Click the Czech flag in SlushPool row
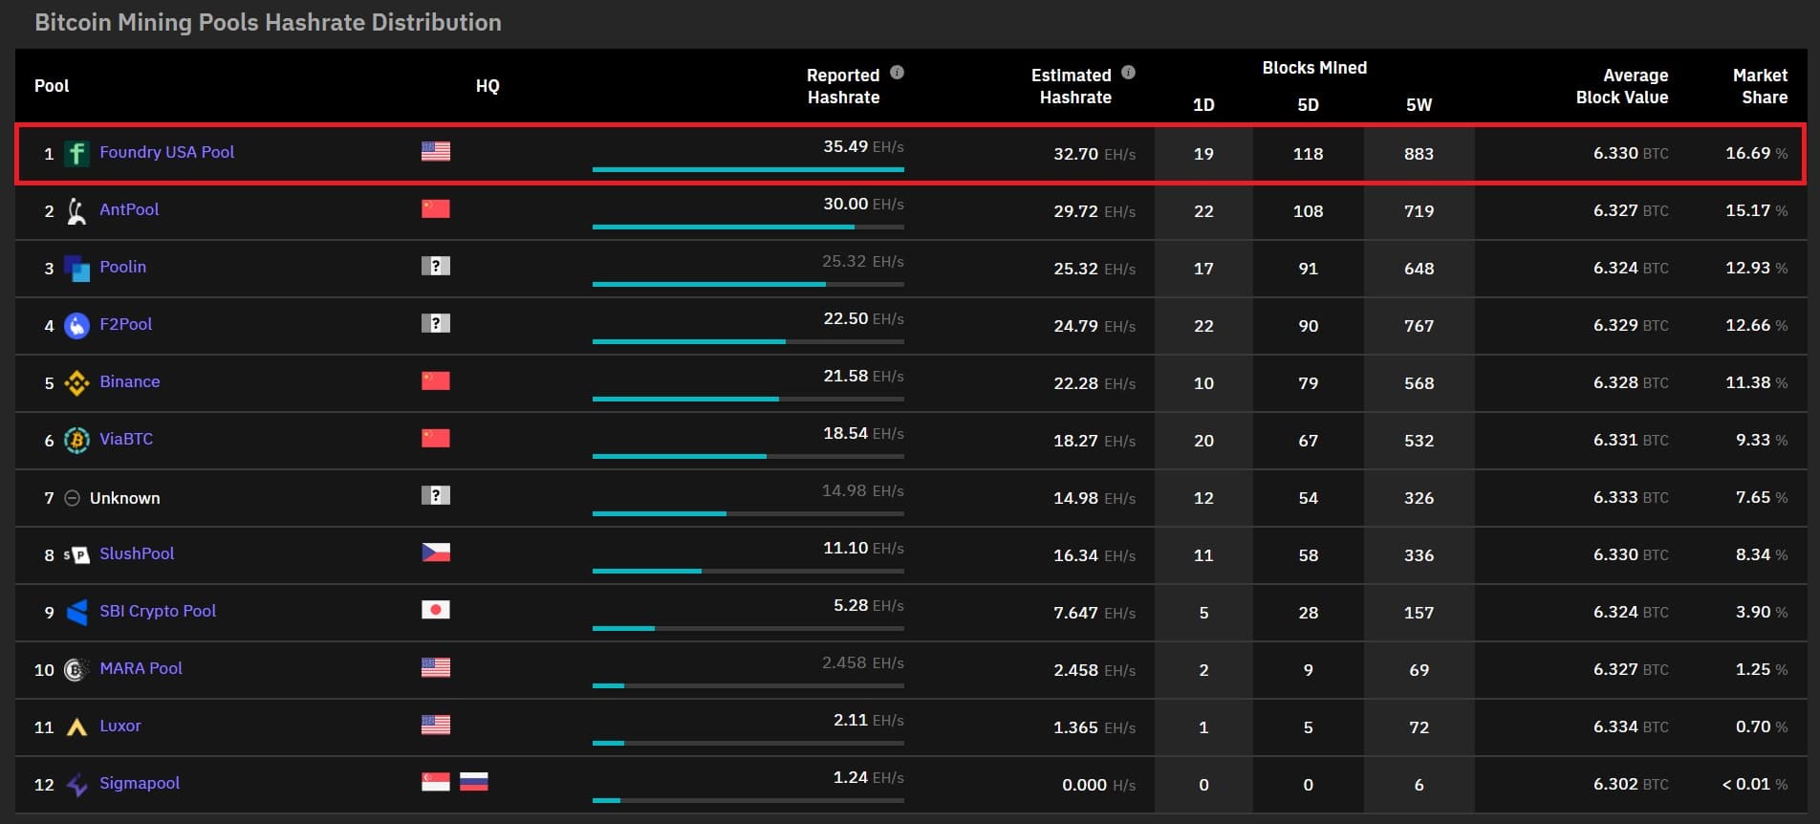This screenshot has height=824, width=1820. click(436, 553)
